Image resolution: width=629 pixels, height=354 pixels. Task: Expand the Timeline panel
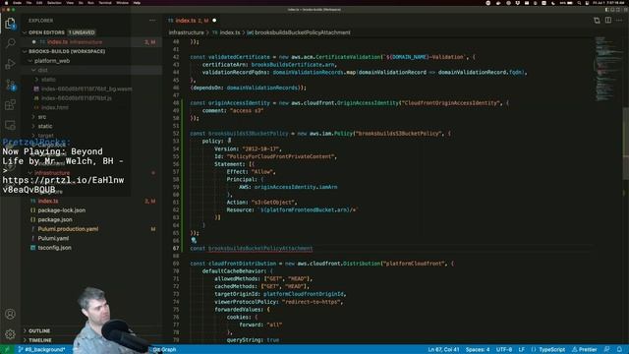tap(25, 340)
